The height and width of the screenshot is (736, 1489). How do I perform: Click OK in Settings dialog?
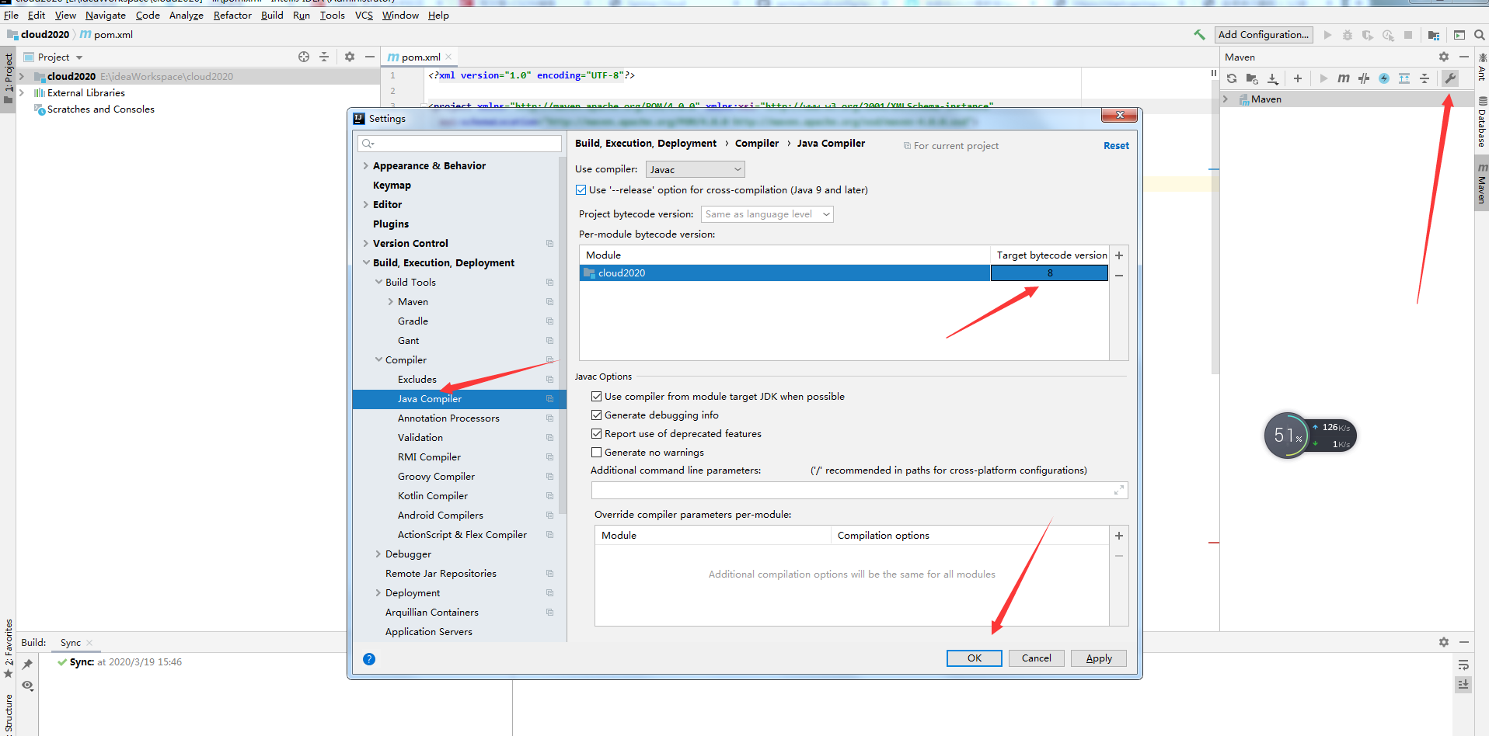[x=974, y=658]
